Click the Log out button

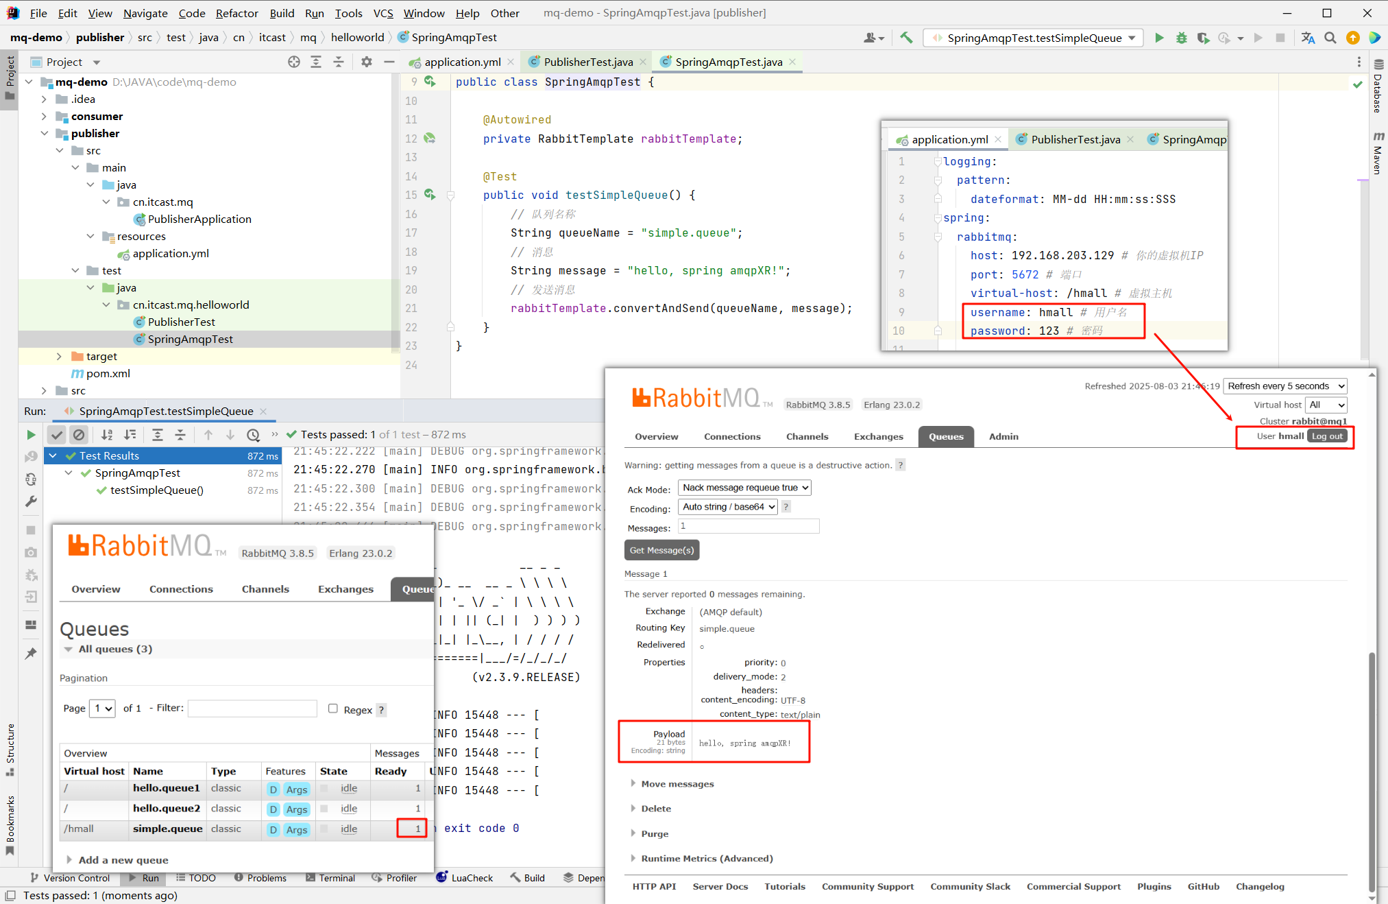point(1327,436)
